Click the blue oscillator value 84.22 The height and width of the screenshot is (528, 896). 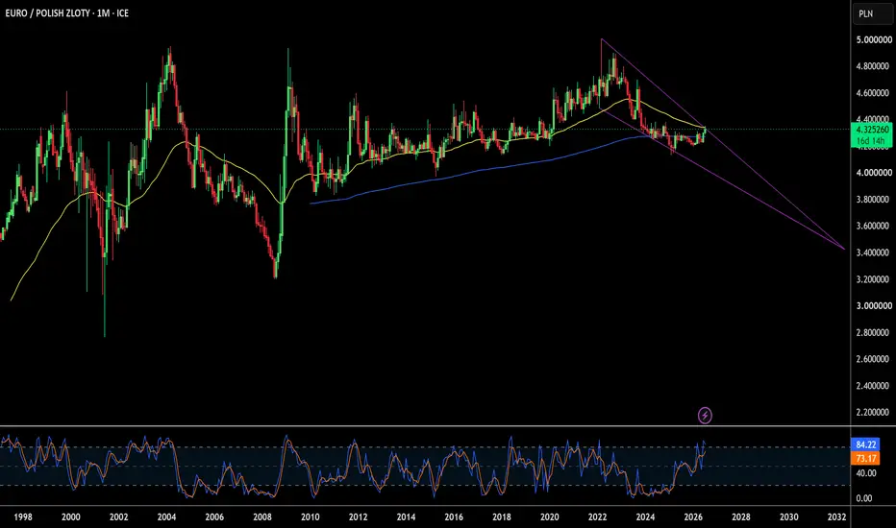(x=865, y=444)
